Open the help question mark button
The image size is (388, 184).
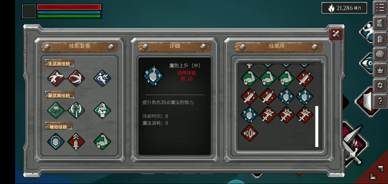coord(380,101)
